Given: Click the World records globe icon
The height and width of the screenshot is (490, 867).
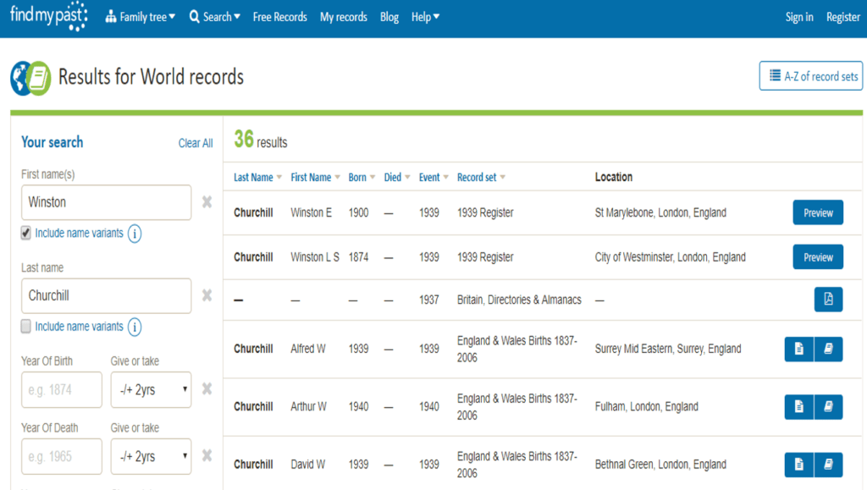Looking at the screenshot, I should click(x=30, y=78).
